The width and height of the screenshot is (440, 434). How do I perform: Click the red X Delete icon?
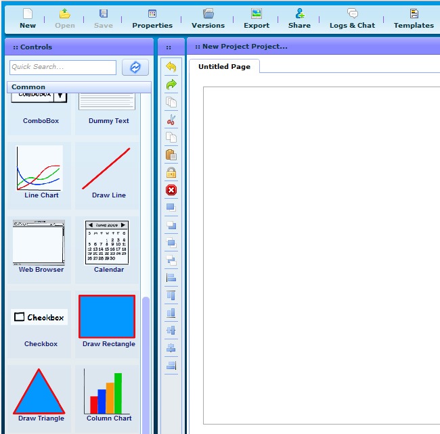(x=171, y=190)
